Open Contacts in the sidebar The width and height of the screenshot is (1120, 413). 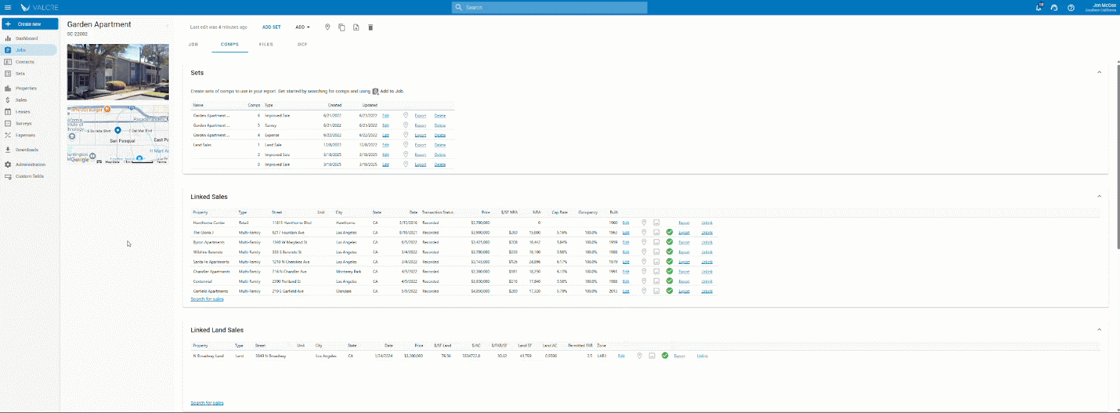coord(24,62)
